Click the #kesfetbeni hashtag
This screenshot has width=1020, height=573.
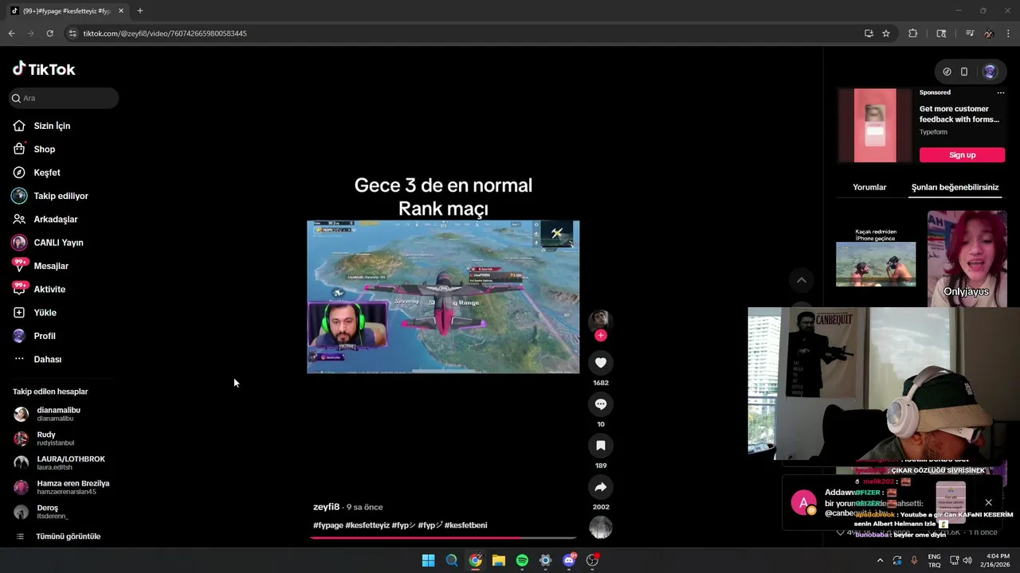(466, 525)
